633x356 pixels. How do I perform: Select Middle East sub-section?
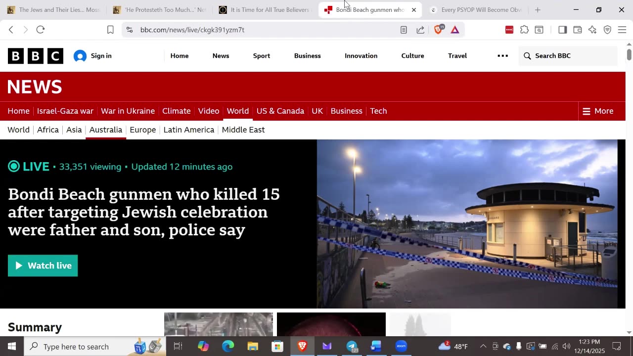coord(243,130)
